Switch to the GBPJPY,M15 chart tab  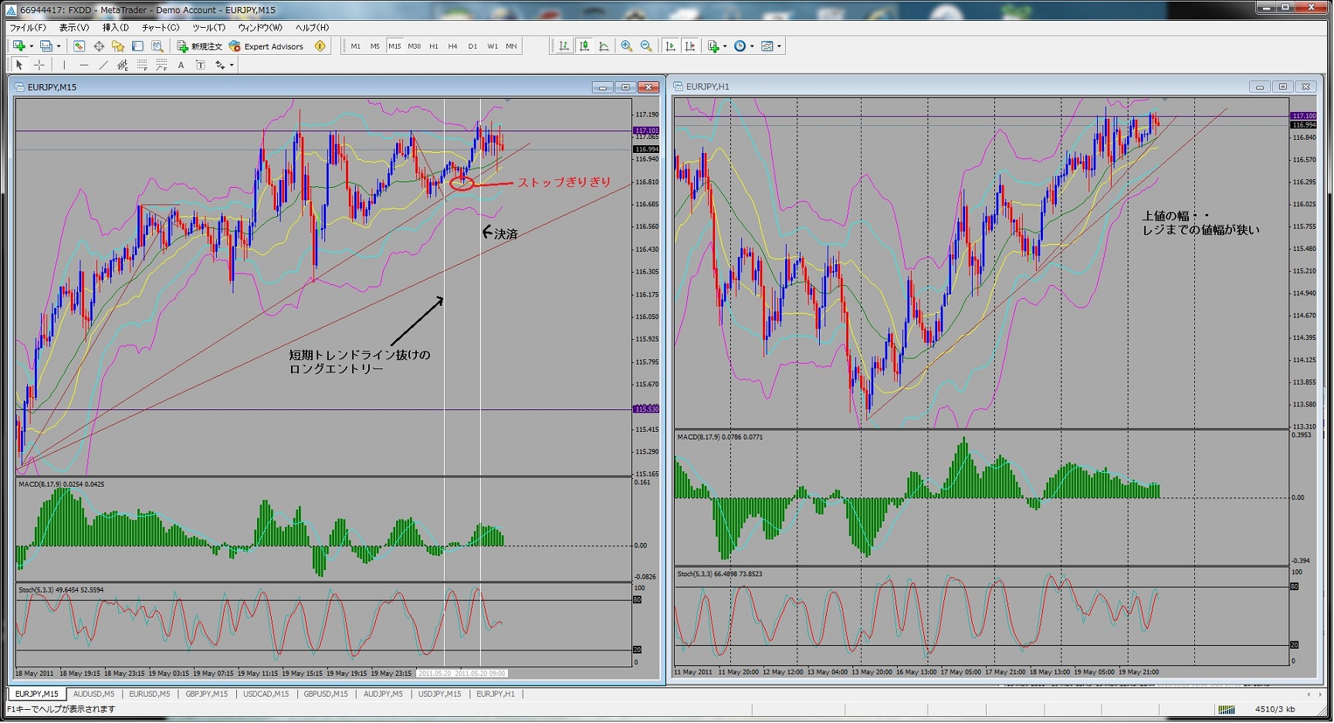206,694
